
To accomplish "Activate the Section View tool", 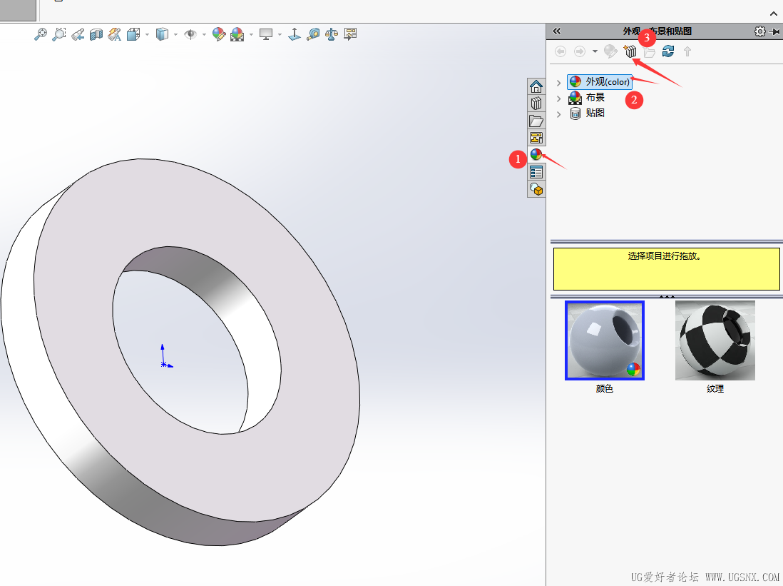I will coord(96,34).
